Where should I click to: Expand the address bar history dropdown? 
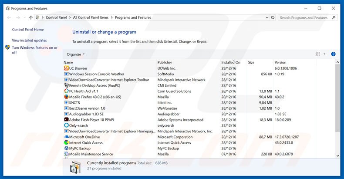coord(267,17)
